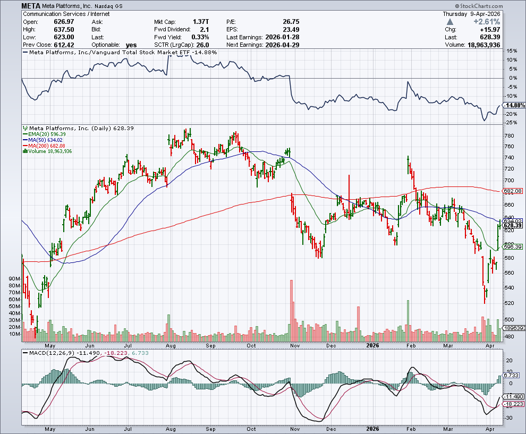The height and width of the screenshot is (434, 526).
Task: Click the blue MA(50) legend line marker
Action: click(x=25, y=140)
